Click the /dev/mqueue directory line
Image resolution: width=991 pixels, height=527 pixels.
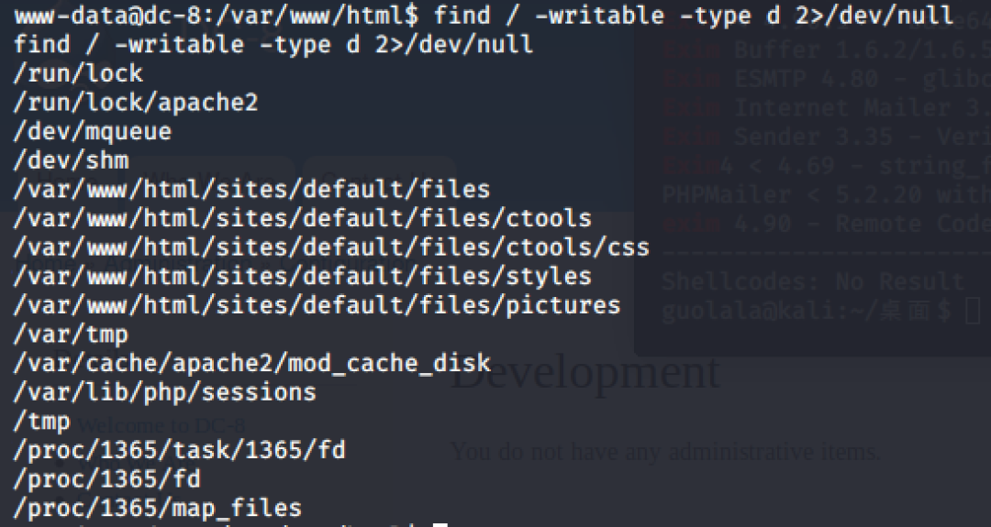pyautogui.click(x=92, y=131)
